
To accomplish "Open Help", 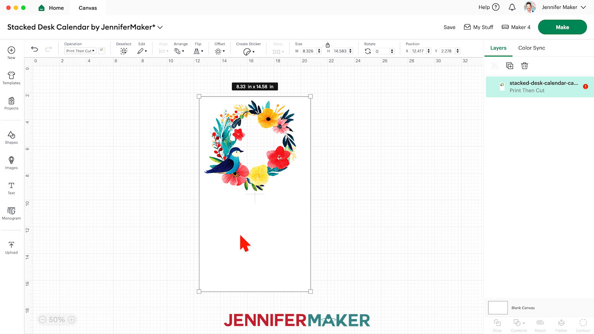I will 489,7.
